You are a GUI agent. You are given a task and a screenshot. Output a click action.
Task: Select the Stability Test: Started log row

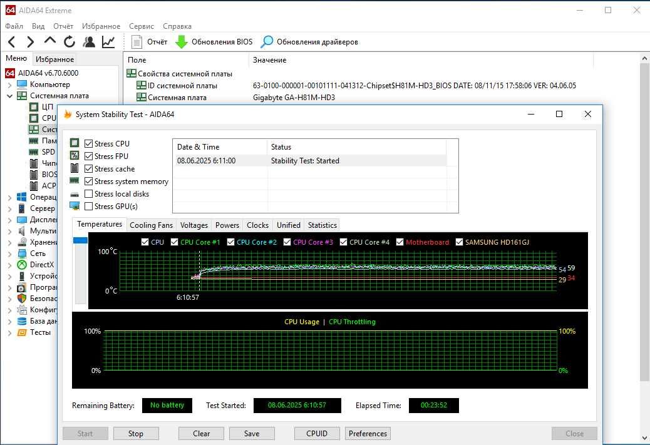pyautogui.click(x=311, y=161)
